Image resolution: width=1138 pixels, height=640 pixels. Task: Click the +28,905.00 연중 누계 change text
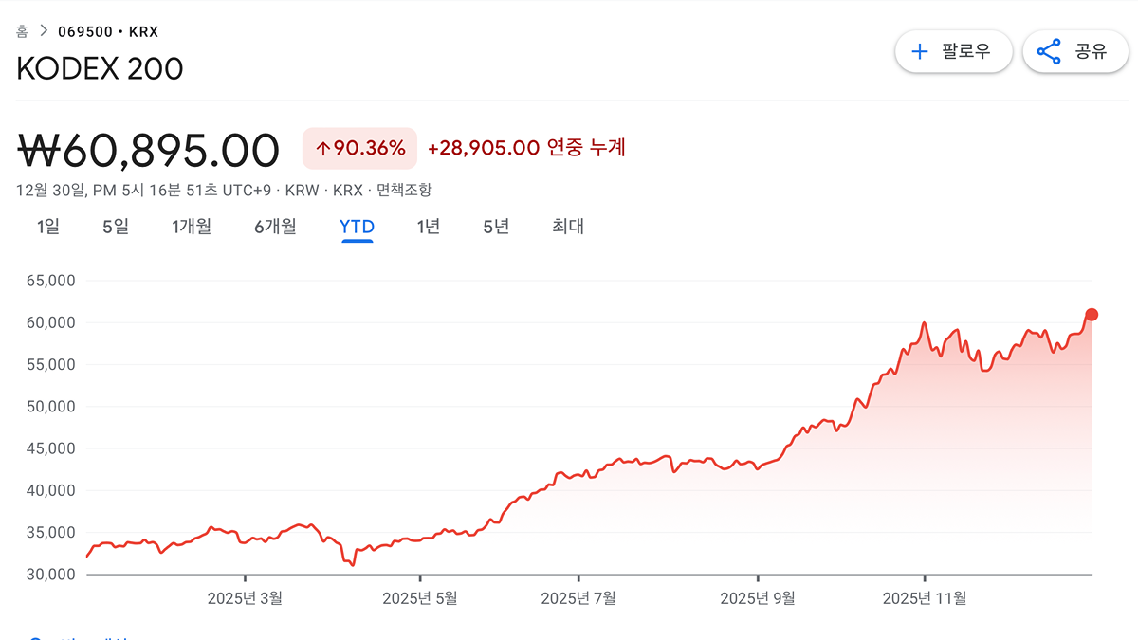526,148
